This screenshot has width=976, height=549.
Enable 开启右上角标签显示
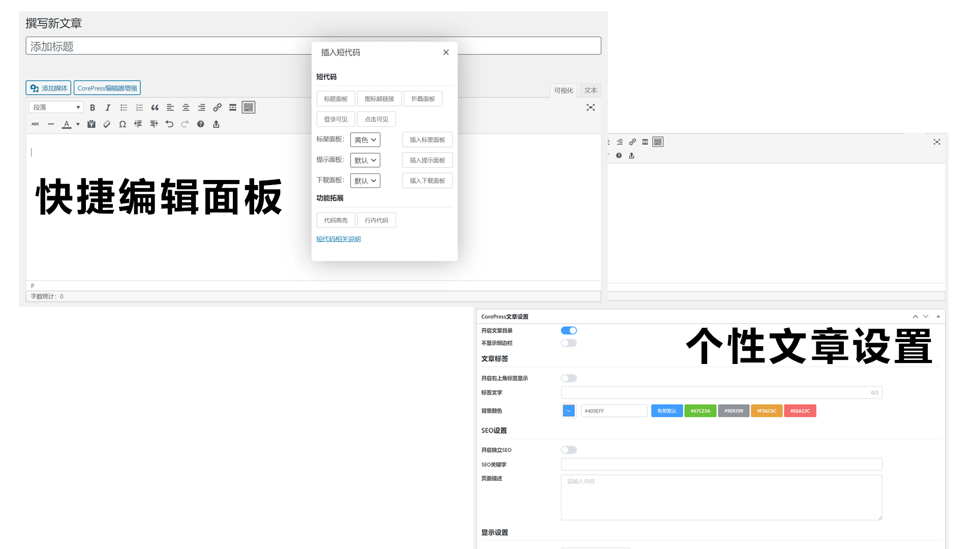(568, 378)
